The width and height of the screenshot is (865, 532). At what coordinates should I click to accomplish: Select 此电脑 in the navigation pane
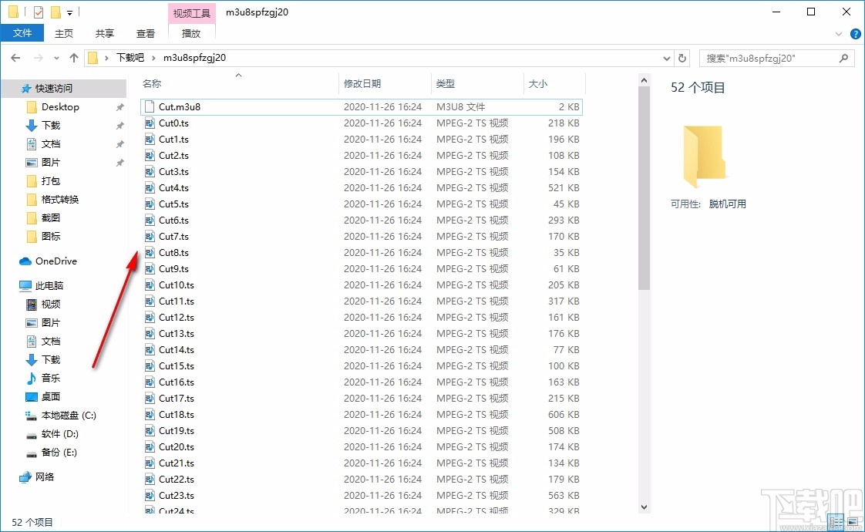[49, 285]
